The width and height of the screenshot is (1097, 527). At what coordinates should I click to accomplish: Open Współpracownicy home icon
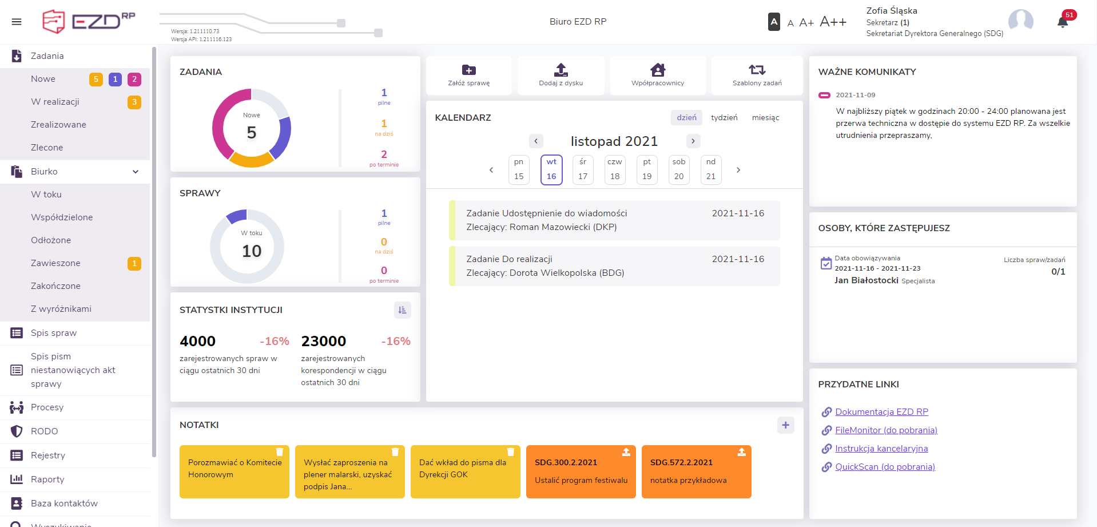(x=657, y=70)
